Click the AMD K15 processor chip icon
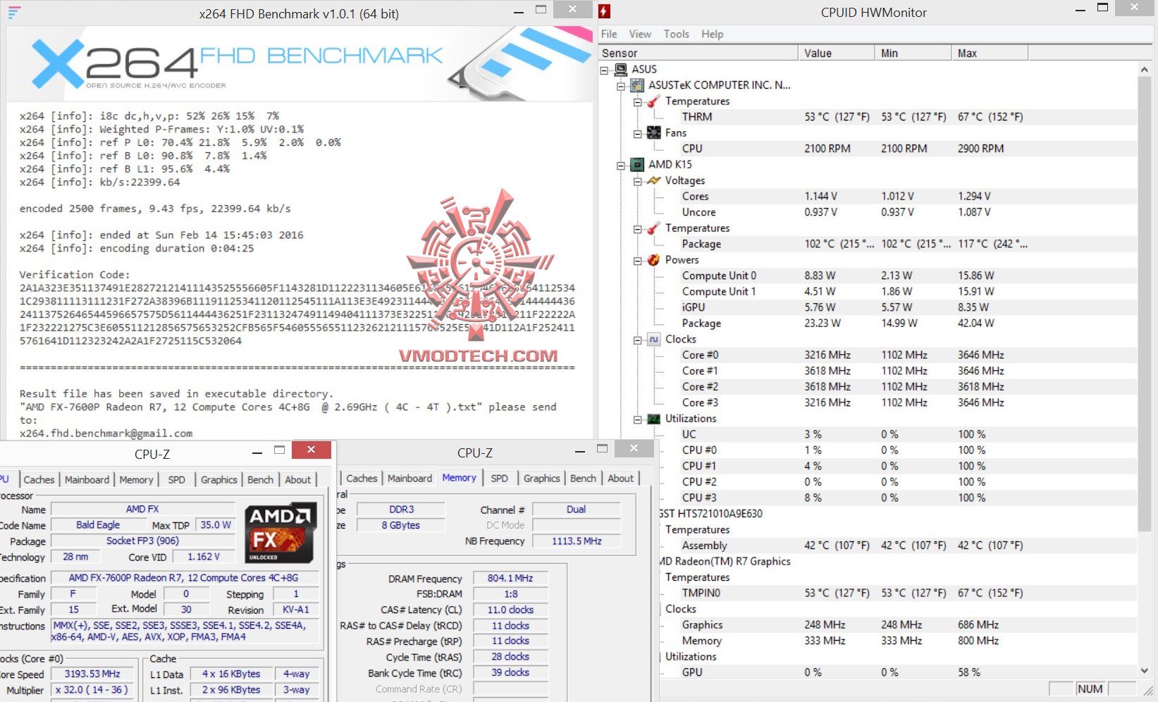 pyautogui.click(x=637, y=164)
